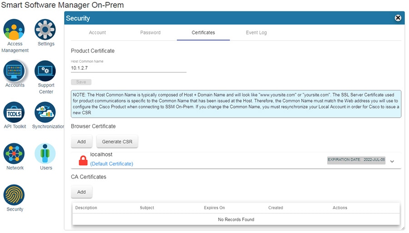The height and width of the screenshot is (233, 409).
Task: Click the red lock icon beside localhost
Action: [83, 160]
